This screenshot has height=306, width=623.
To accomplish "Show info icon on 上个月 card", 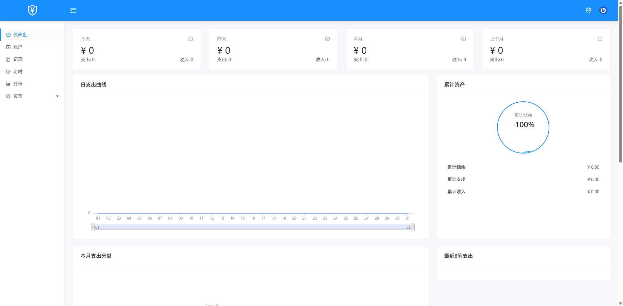I will click(x=600, y=39).
